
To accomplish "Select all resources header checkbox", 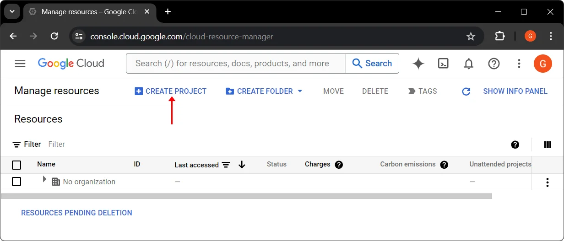I will coord(16,165).
